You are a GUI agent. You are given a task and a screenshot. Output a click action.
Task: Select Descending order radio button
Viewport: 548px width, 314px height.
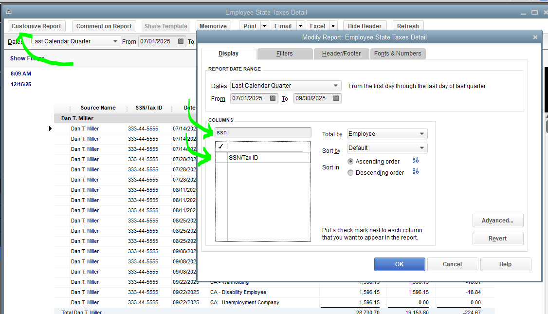[350, 173]
